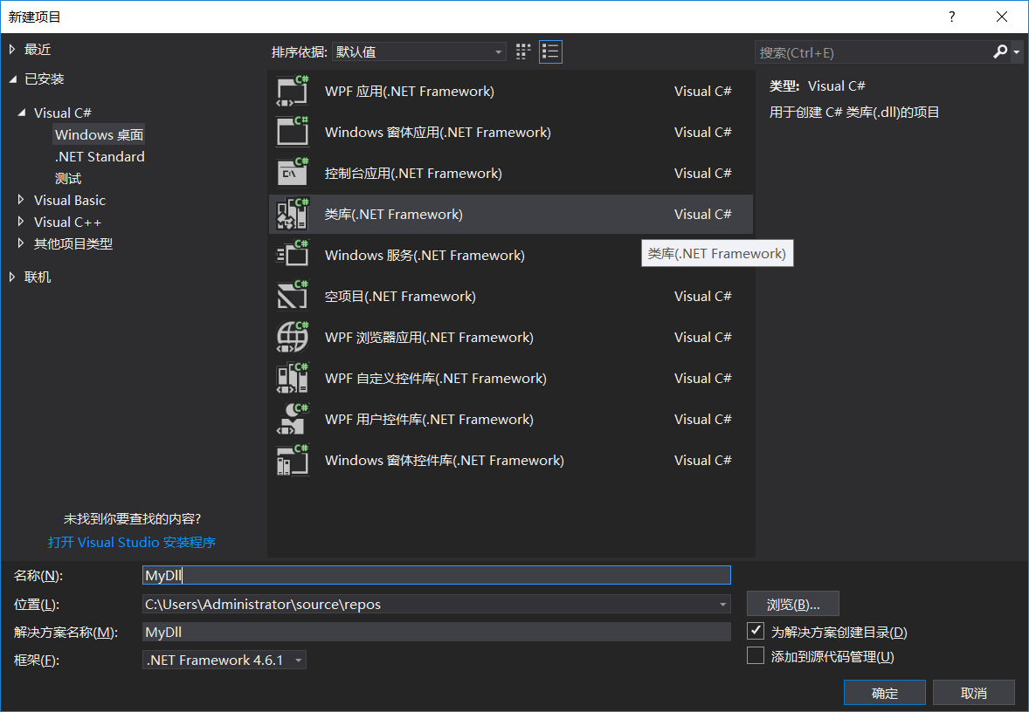Open the Visual Studio 安装程序 link

(132, 542)
